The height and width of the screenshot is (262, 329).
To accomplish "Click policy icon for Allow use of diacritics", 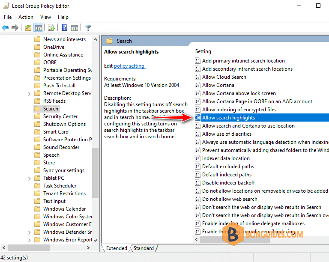I will (197, 134).
